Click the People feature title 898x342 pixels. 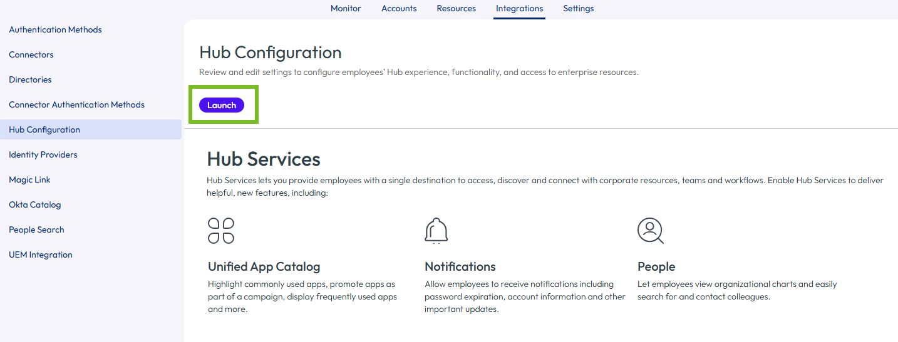point(656,266)
